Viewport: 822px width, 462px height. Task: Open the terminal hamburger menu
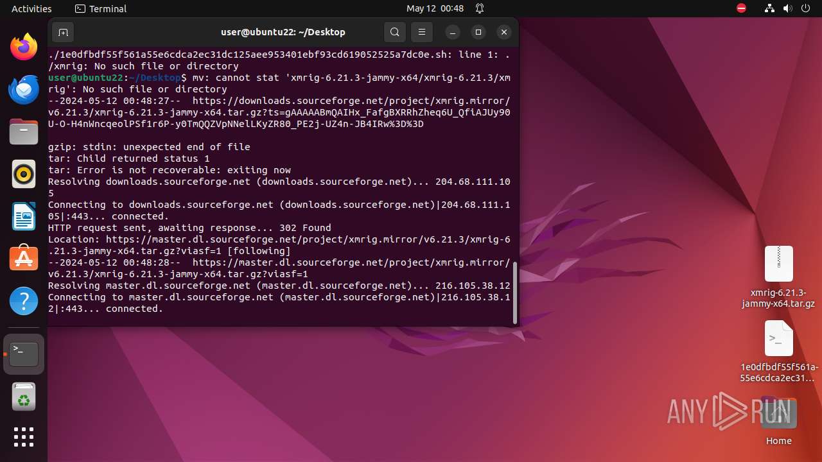click(x=421, y=32)
